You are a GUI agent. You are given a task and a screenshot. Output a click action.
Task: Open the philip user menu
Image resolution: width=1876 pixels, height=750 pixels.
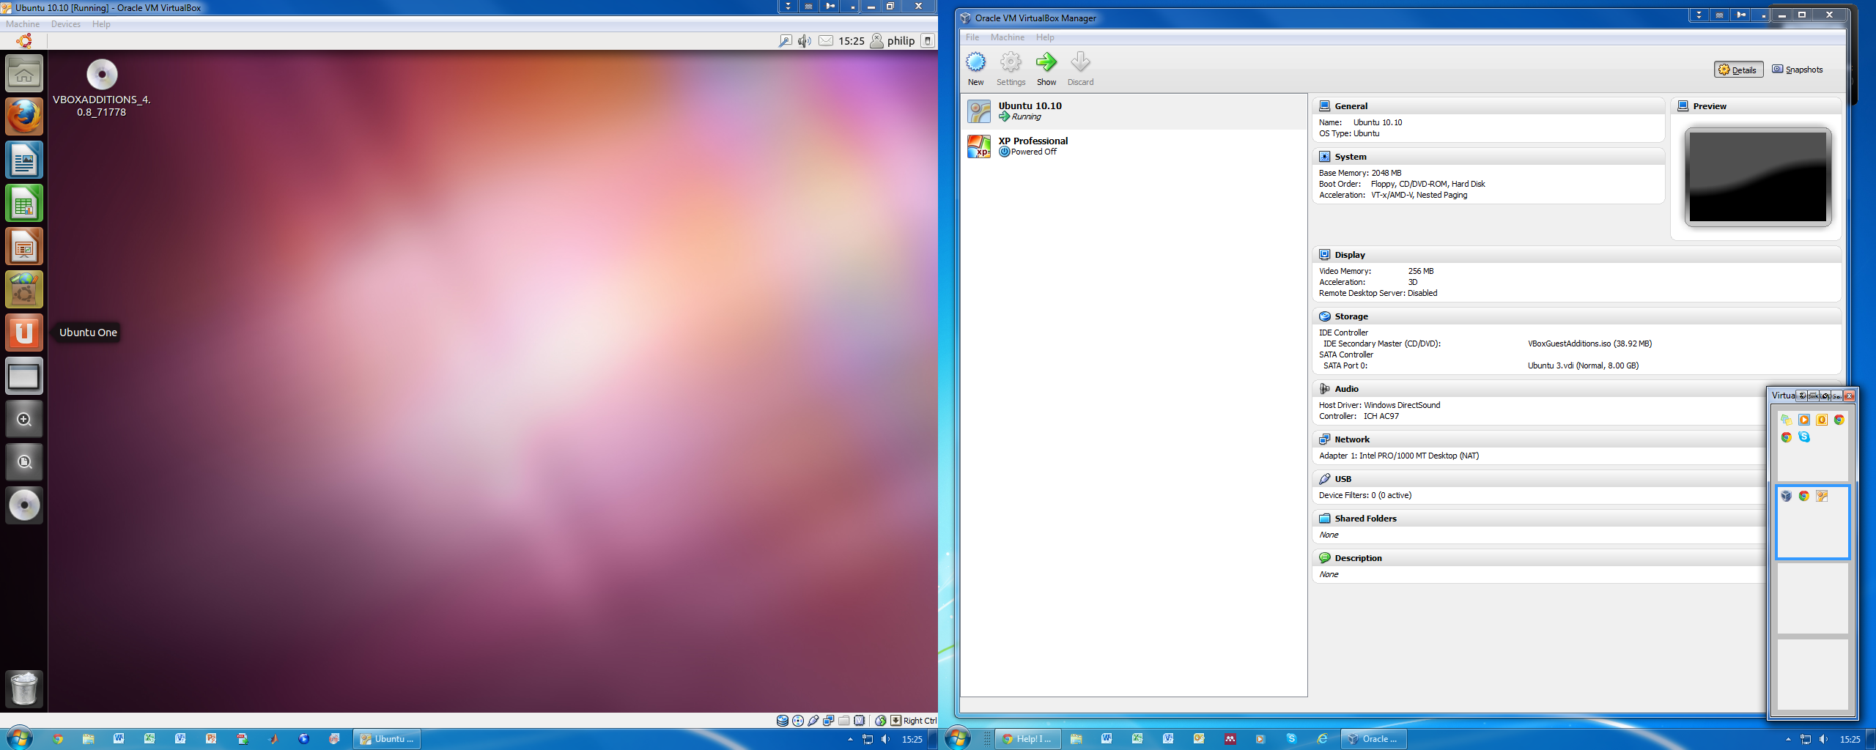[x=893, y=41]
